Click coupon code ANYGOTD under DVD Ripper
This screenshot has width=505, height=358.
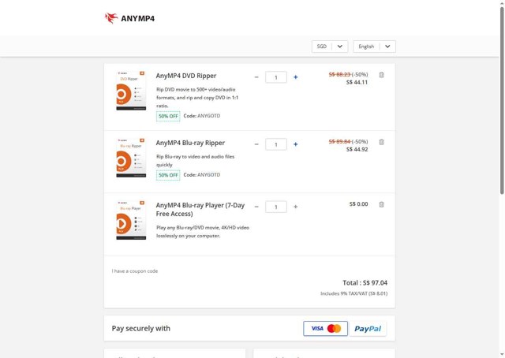click(208, 116)
